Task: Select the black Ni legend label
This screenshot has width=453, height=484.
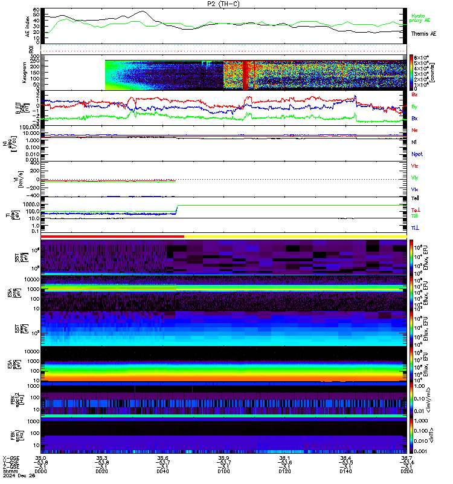Action: 414,142
